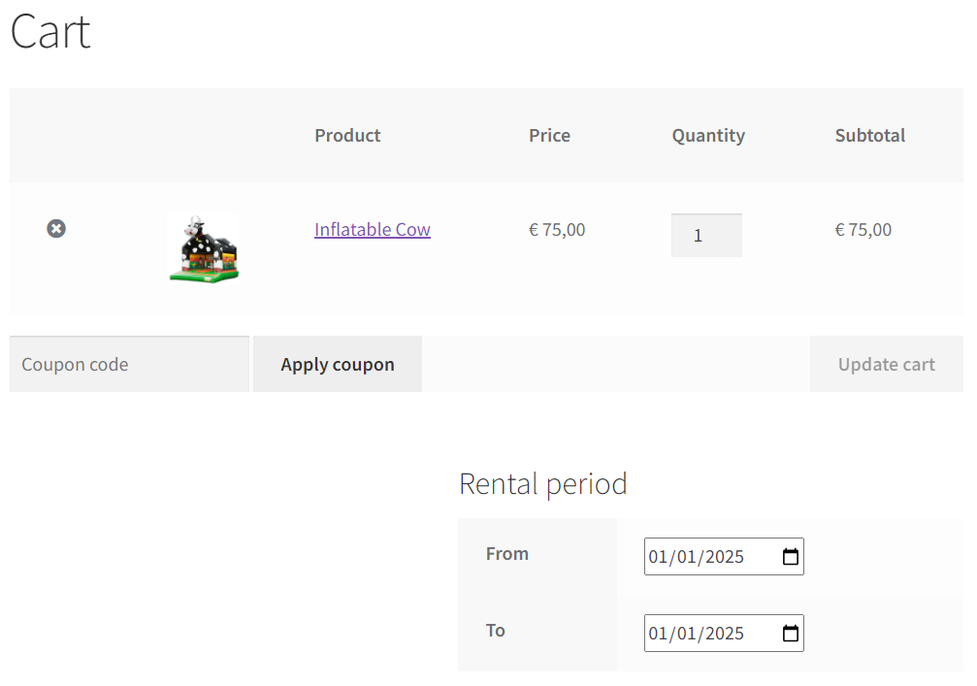
Task: Click the Price column header
Action: point(549,136)
